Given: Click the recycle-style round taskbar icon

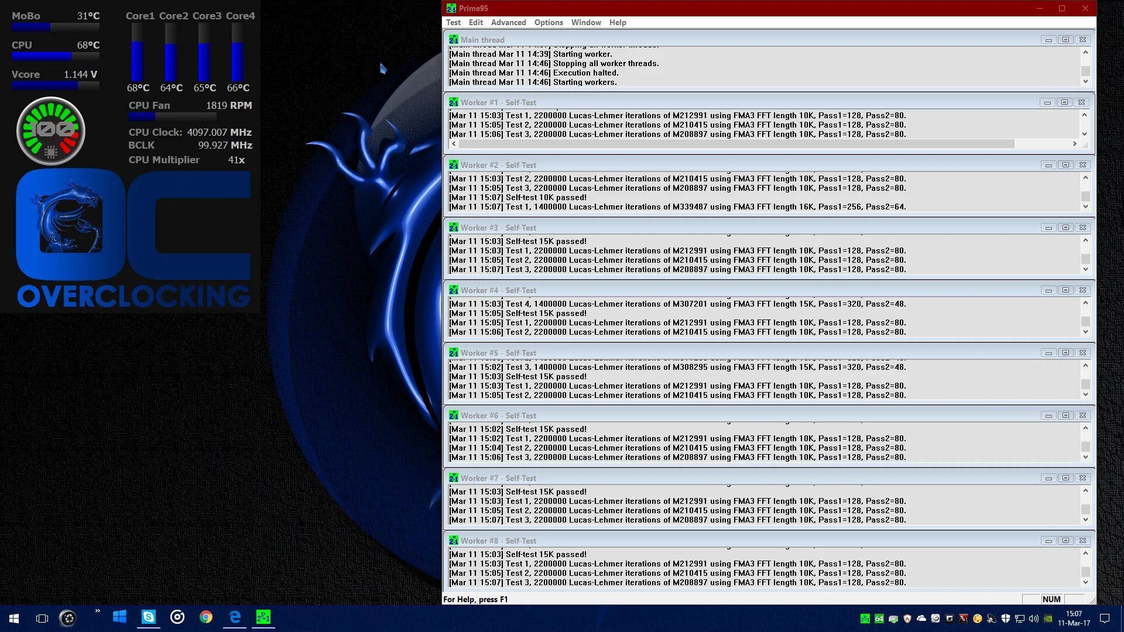Looking at the screenshot, I should 68,618.
